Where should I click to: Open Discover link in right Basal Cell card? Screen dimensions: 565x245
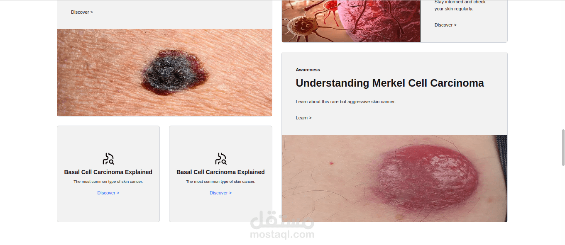(221, 193)
